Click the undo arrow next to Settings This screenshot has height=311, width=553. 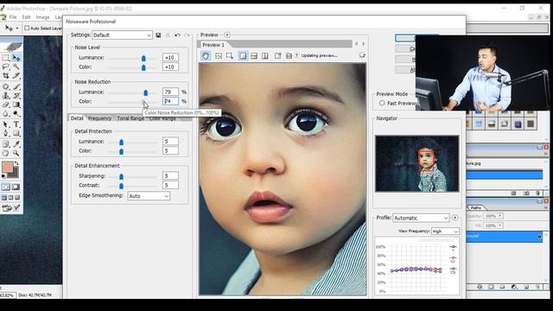point(177,35)
